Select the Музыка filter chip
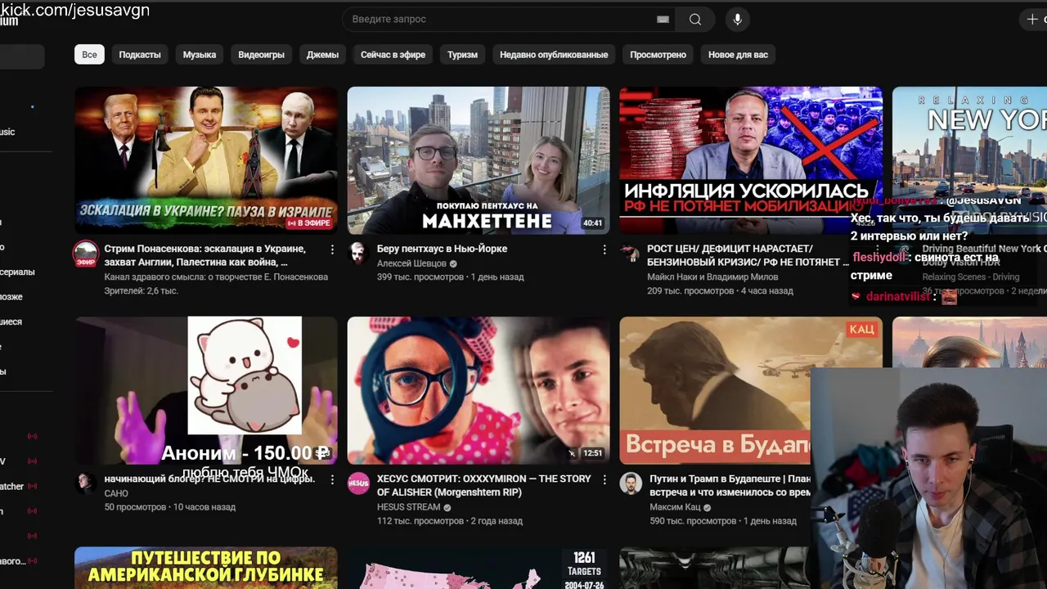This screenshot has height=589, width=1047. 200,55
